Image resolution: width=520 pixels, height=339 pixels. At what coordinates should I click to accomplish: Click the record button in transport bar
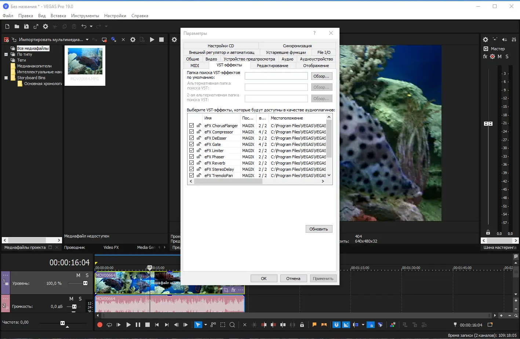point(99,325)
